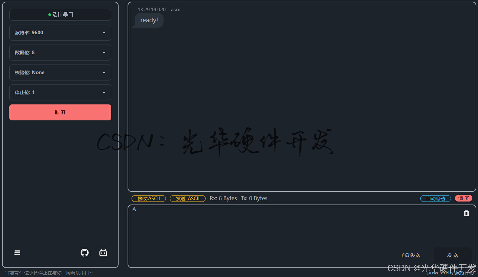Toggle the 自动滚动 auto-scroll option
The image size is (478, 277).
pos(436,199)
